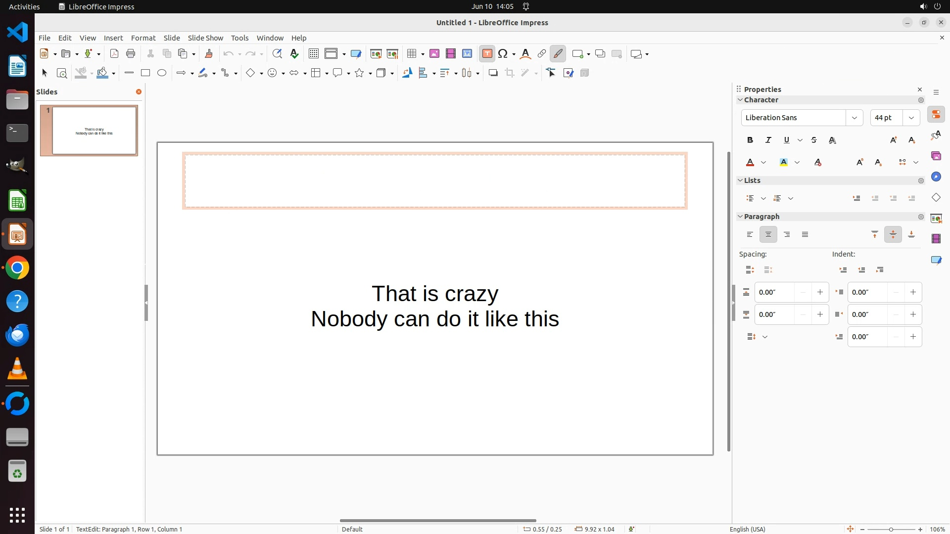Click the zoom slider in status bar
The image size is (950, 534).
891,530
